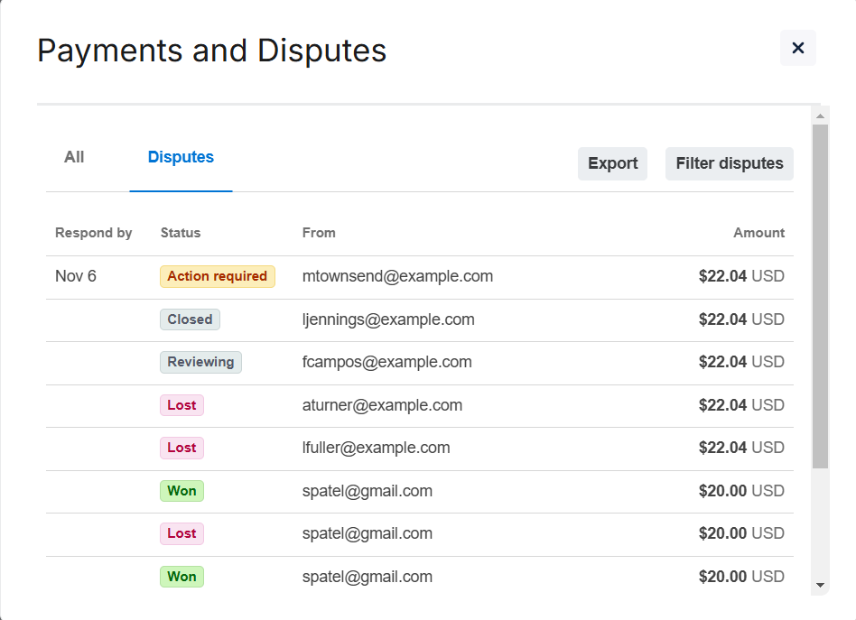The width and height of the screenshot is (856, 620).
Task: Open the Filter disputes button
Action: pyautogui.click(x=729, y=163)
